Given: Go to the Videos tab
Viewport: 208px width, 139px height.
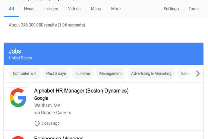Looking at the screenshot, I should pos(74,9).
